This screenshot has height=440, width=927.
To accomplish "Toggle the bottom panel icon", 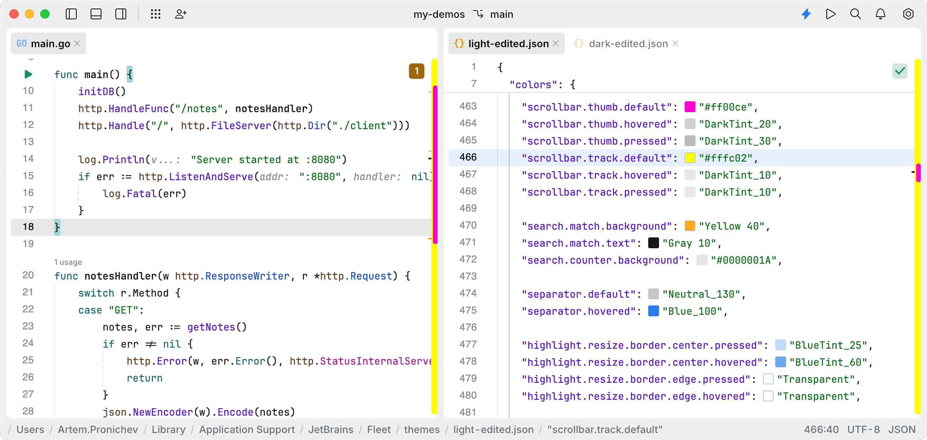I will click(x=96, y=14).
